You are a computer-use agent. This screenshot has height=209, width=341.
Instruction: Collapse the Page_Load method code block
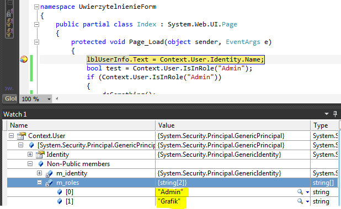pyautogui.click(x=36, y=42)
